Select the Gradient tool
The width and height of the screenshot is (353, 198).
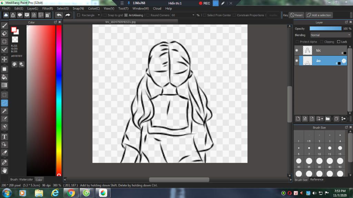(4, 85)
